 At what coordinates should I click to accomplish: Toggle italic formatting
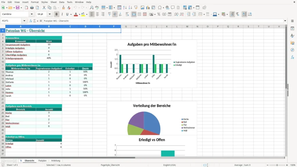pyautogui.click(x=62, y=14)
